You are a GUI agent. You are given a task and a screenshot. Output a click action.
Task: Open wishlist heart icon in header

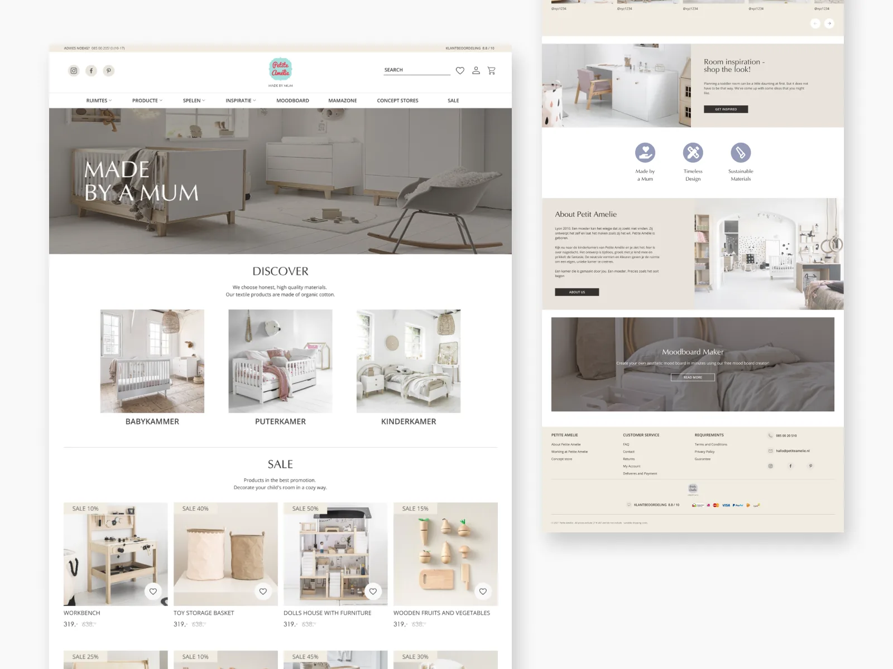460,71
